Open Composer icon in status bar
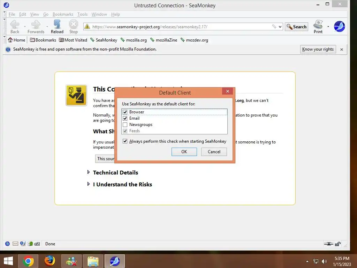 [23, 244]
